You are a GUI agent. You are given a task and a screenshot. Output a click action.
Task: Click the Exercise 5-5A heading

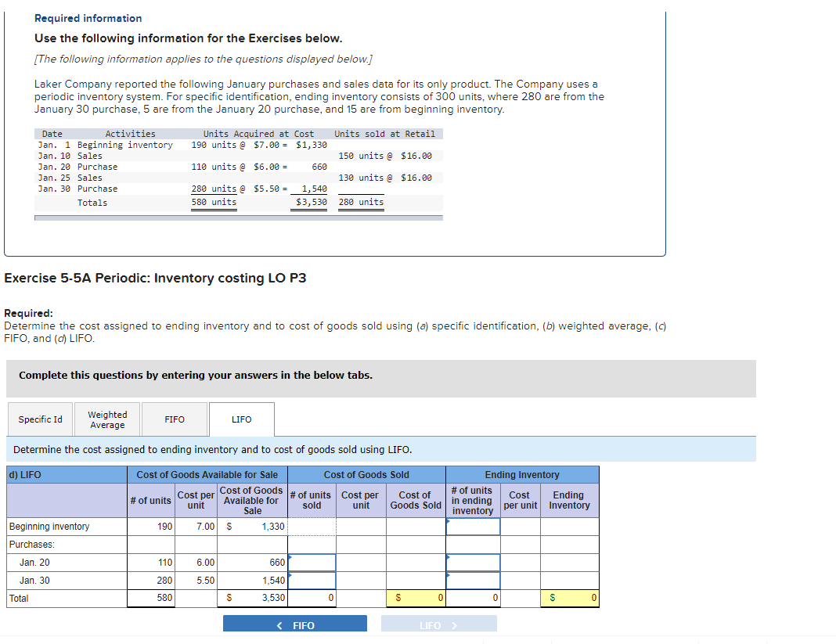click(155, 279)
